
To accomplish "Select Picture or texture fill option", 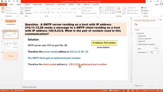I will [137, 39].
